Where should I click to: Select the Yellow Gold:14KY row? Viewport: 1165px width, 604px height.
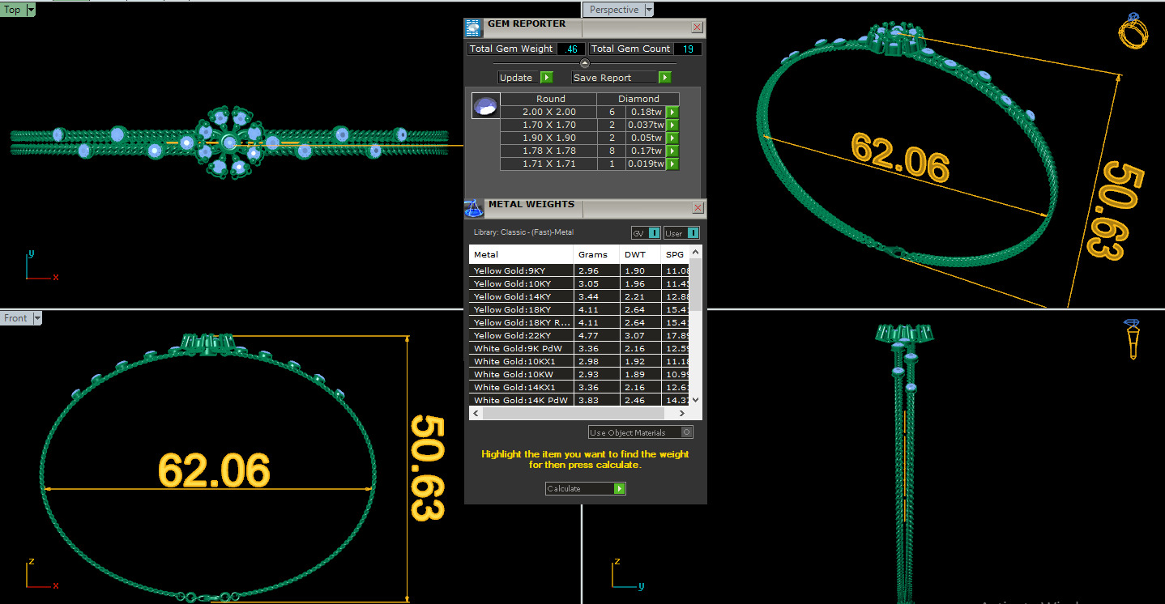578,296
